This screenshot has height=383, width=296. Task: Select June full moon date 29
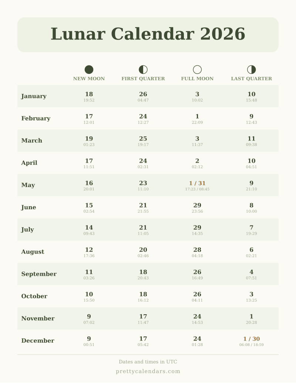pyautogui.click(x=197, y=206)
